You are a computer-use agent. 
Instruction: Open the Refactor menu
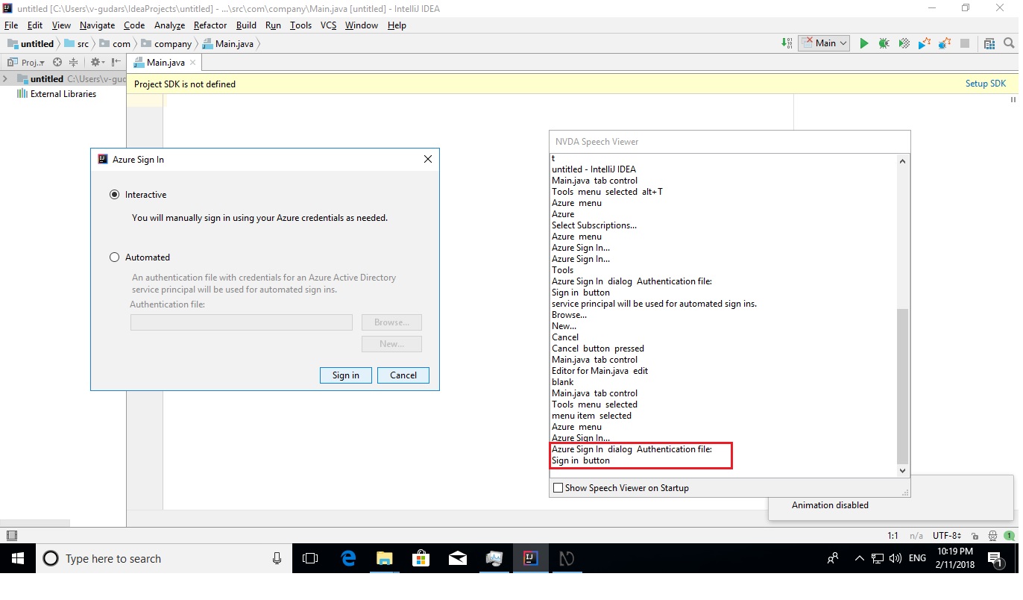[x=210, y=25]
